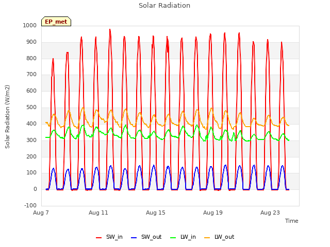
Task: Click the -100 y-axis tick label
Action: (30, 205)
